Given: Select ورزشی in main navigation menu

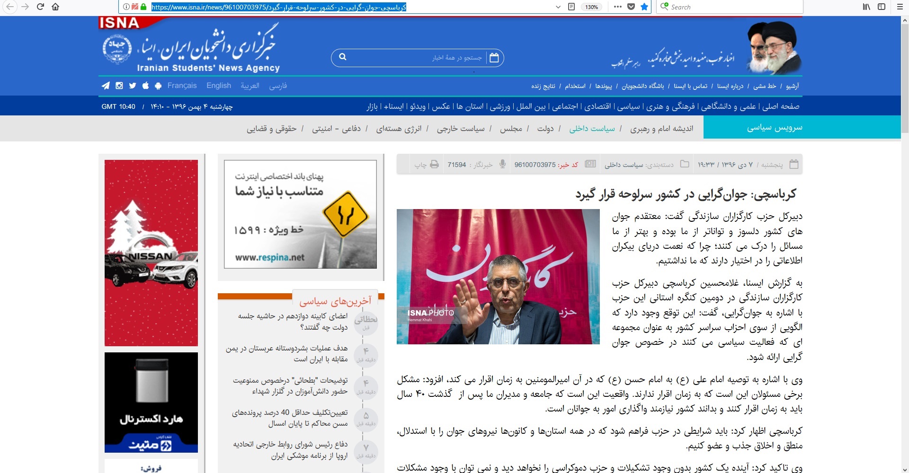Looking at the screenshot, I should tap(500, 106).
